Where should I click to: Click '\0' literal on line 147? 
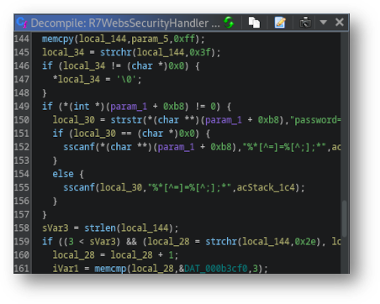pyautogui.click(x=127, y=80)
